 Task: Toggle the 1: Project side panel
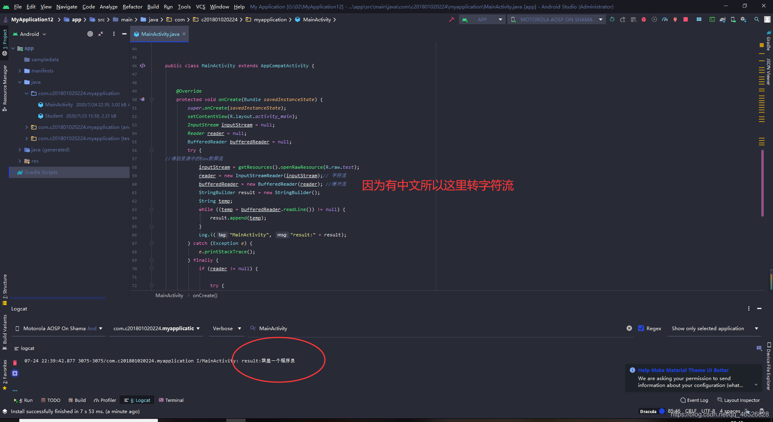pyautogui.click(x=4, y=43)
